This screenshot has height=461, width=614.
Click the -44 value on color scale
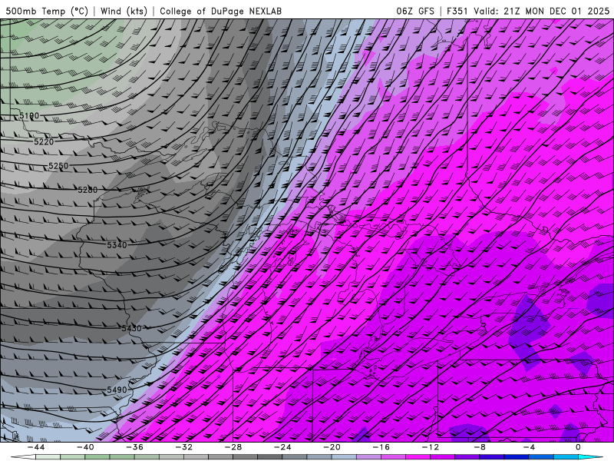36,447
